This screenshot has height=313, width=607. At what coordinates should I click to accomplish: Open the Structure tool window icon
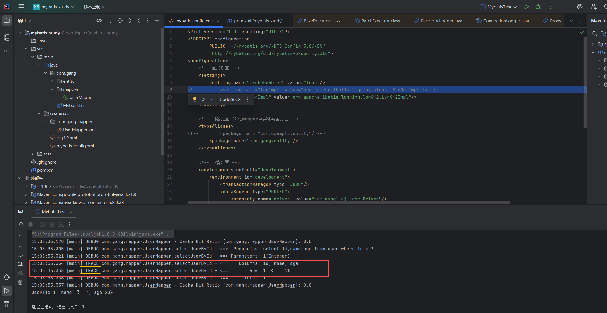(7, 37)
